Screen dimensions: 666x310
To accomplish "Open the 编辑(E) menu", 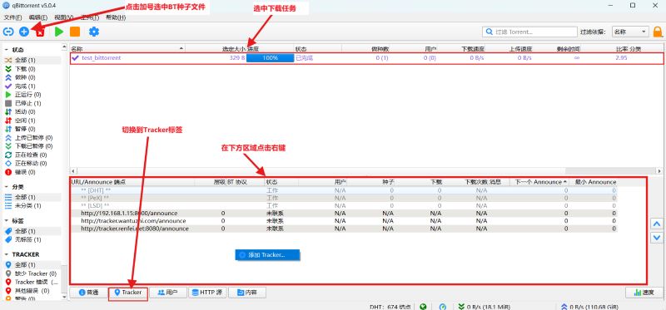I will click(37, 17).
